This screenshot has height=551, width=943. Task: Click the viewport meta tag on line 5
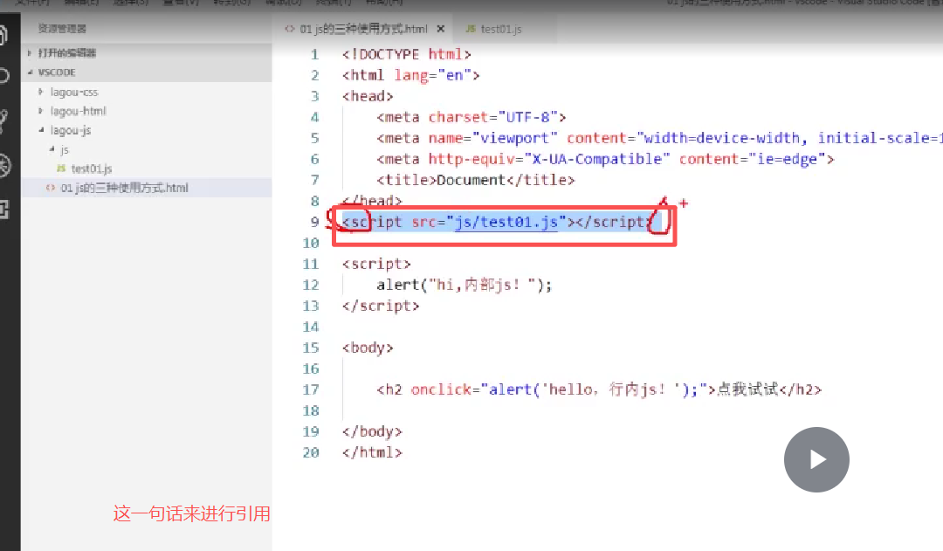[659, 138]
